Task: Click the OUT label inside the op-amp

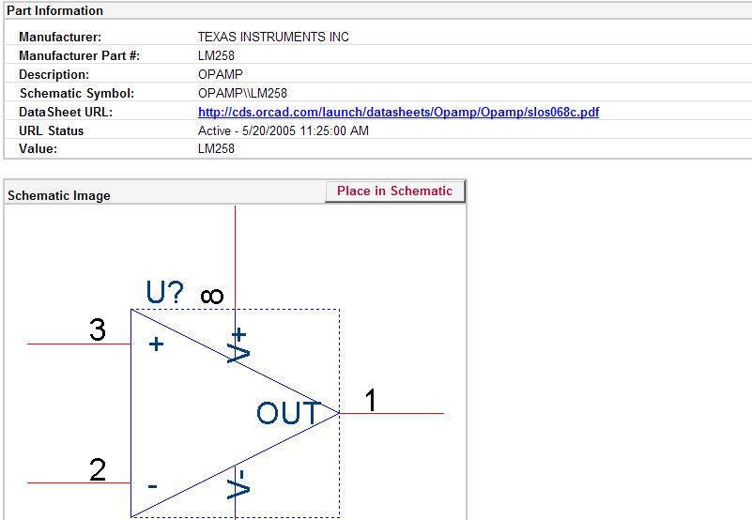Action: click(288, 413)
